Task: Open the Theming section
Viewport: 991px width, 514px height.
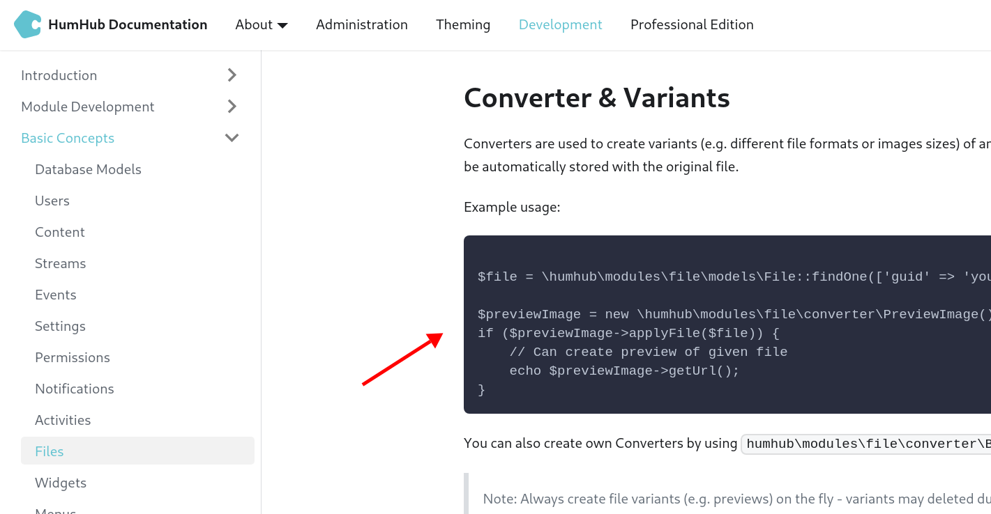Action: pos(463,24)
